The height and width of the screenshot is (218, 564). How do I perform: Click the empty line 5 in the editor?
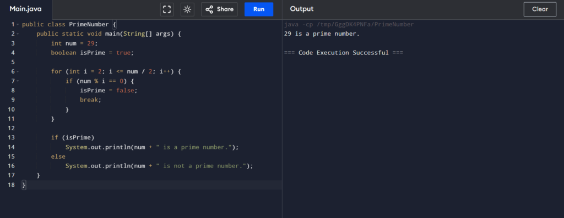(x=152, y=62)
